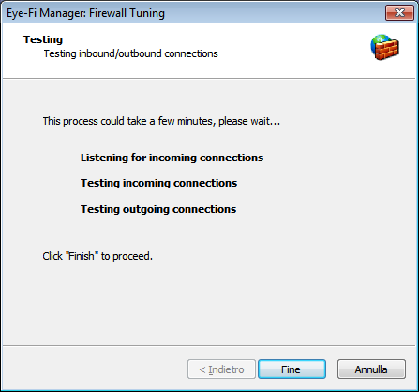Click the Eye-Fi Manager title bar text
Screen dimensions: 419x392
(85, 13)
